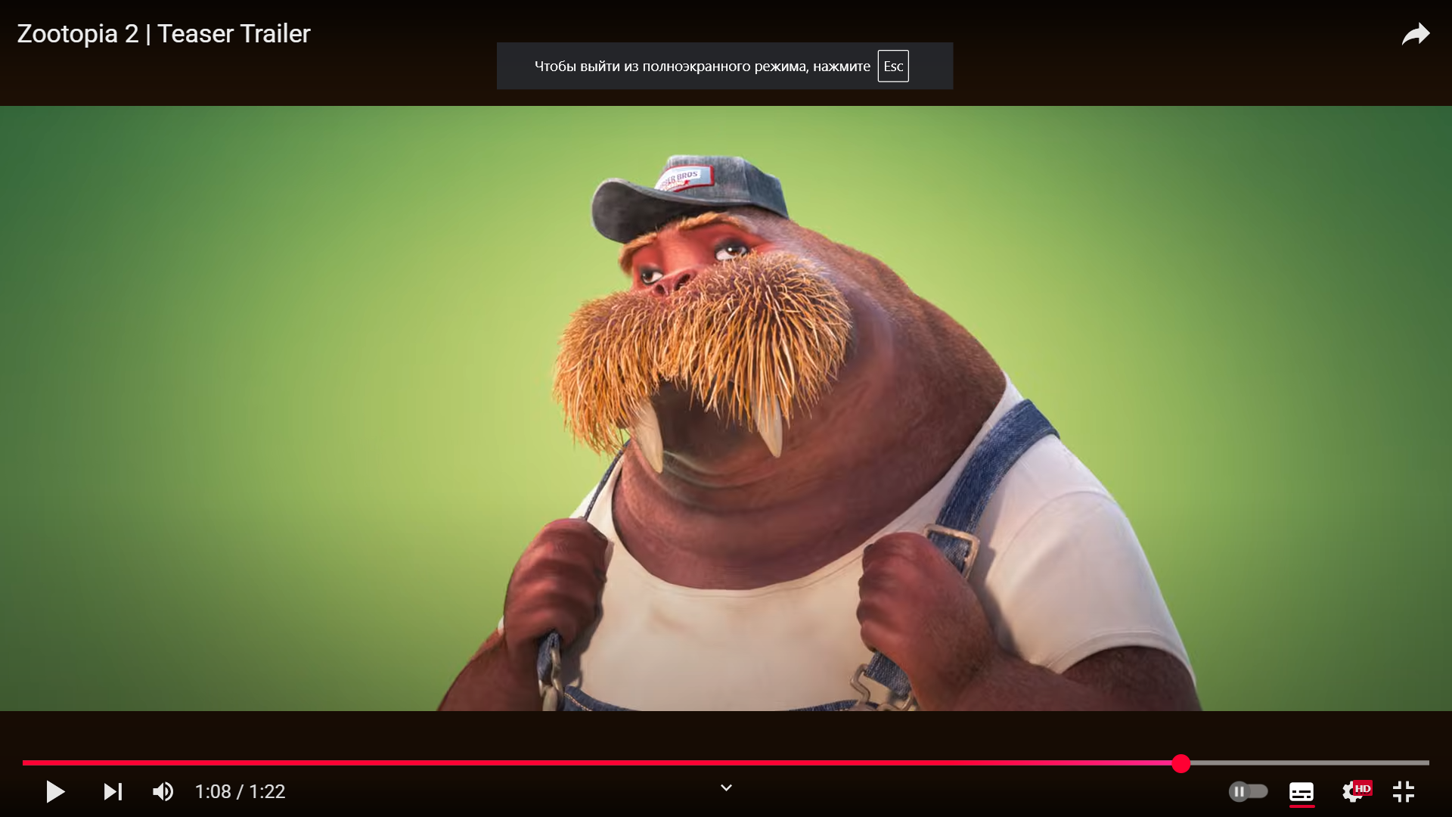Click the HD badge on the settings icon
This screenshot has width=1452, height=817.
point(1363,787)
